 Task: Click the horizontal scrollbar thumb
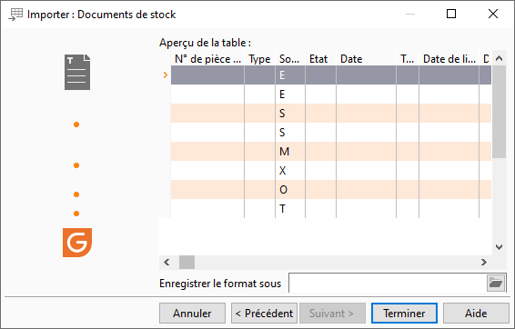coord(187,262)
